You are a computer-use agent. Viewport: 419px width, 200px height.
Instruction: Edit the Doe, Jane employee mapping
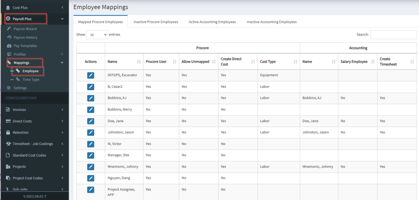tap(90, 121)
